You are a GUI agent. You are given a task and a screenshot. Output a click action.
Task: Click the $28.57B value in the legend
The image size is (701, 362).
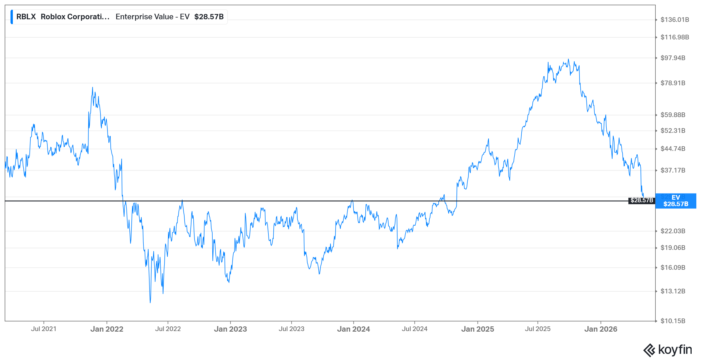[x=209, y=17]
